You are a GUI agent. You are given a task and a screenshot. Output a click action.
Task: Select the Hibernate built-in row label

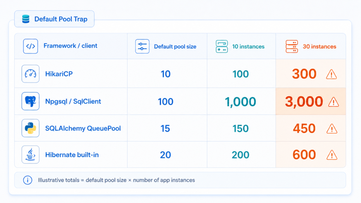pos(72,155)
